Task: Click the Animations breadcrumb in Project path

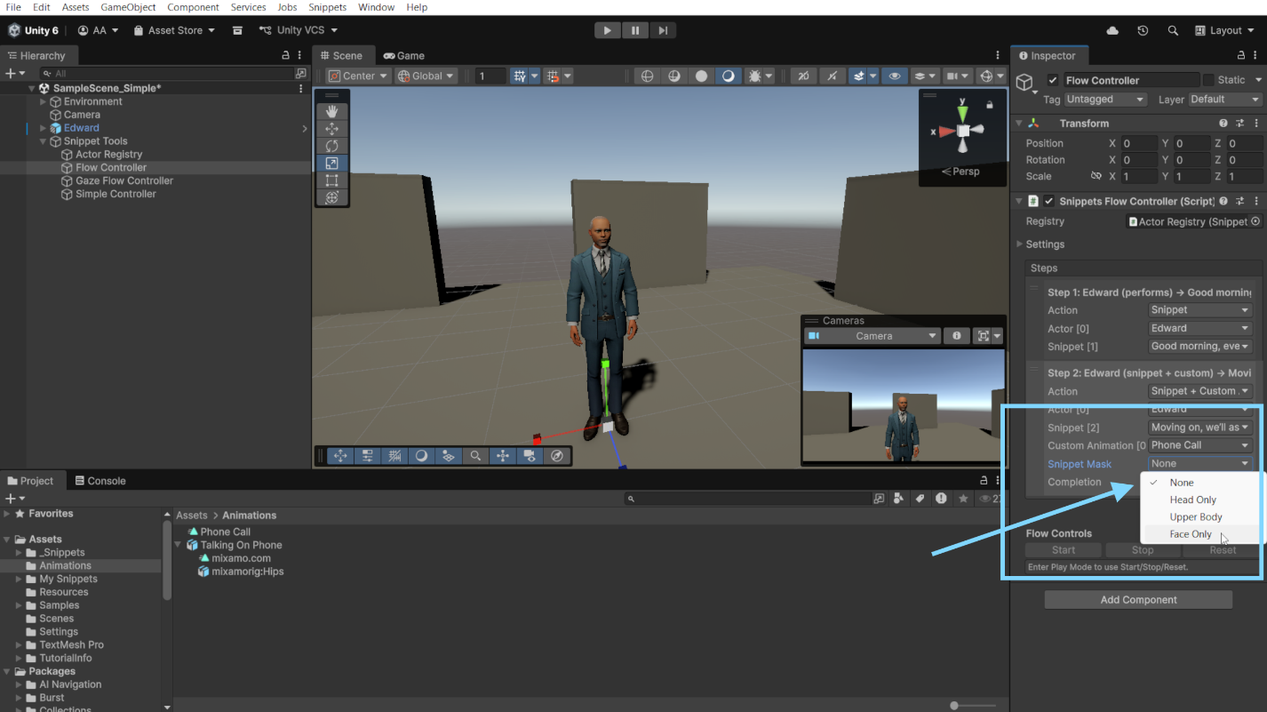Action: coord(250,516)
